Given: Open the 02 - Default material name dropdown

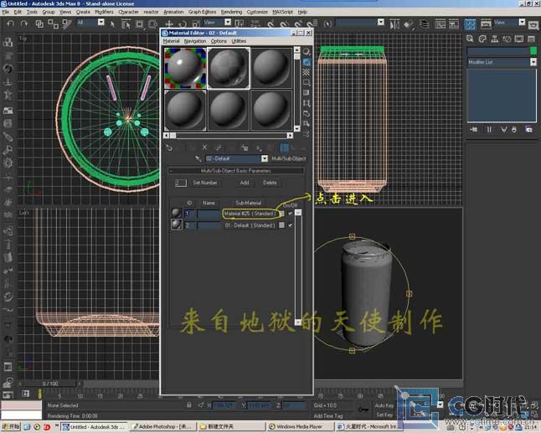Looking at the screenshot, I should (265, 158).
